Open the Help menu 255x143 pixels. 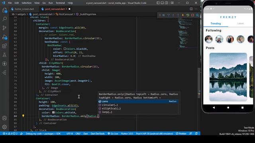point(70,3)
